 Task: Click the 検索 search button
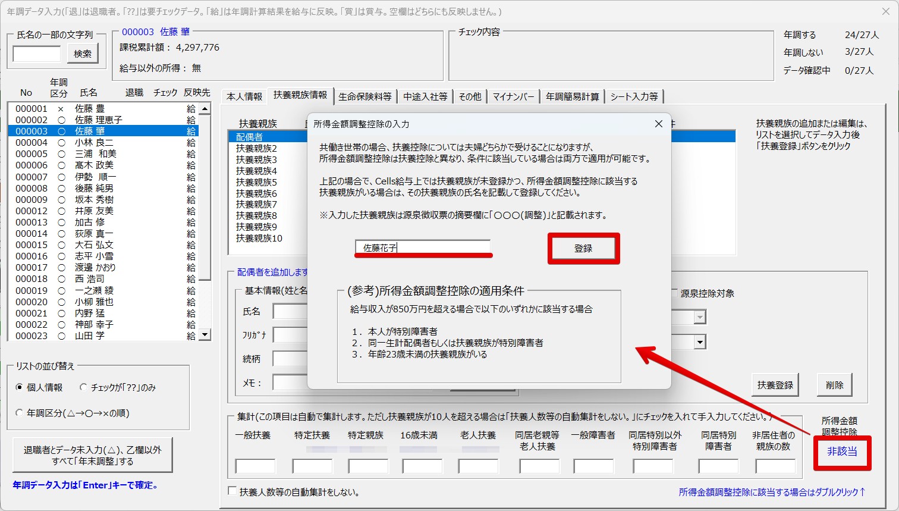(83, 54)
